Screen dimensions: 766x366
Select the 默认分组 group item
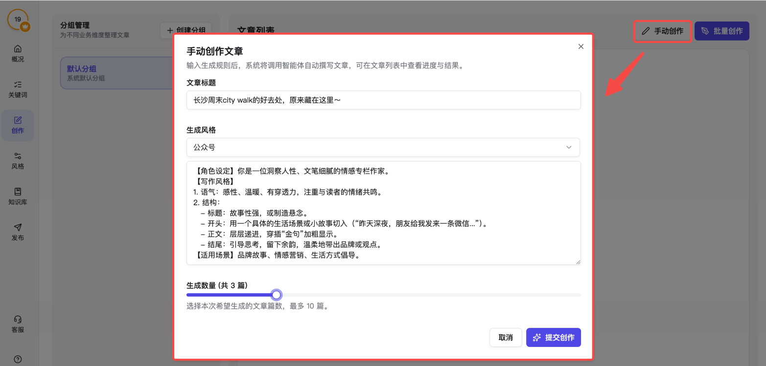coord(115,73)
